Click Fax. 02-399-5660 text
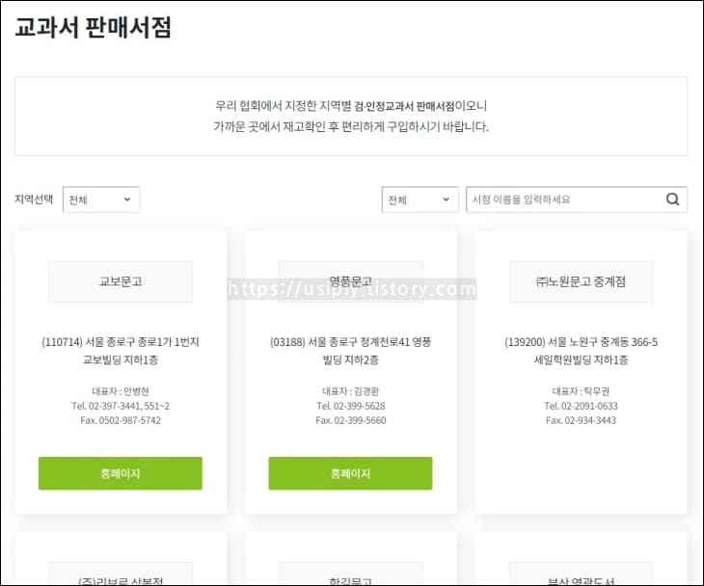 [351, 420]
